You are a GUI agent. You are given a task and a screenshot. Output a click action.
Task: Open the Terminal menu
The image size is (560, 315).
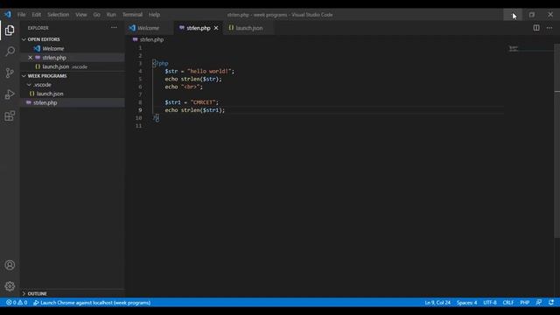coord(132,15)
